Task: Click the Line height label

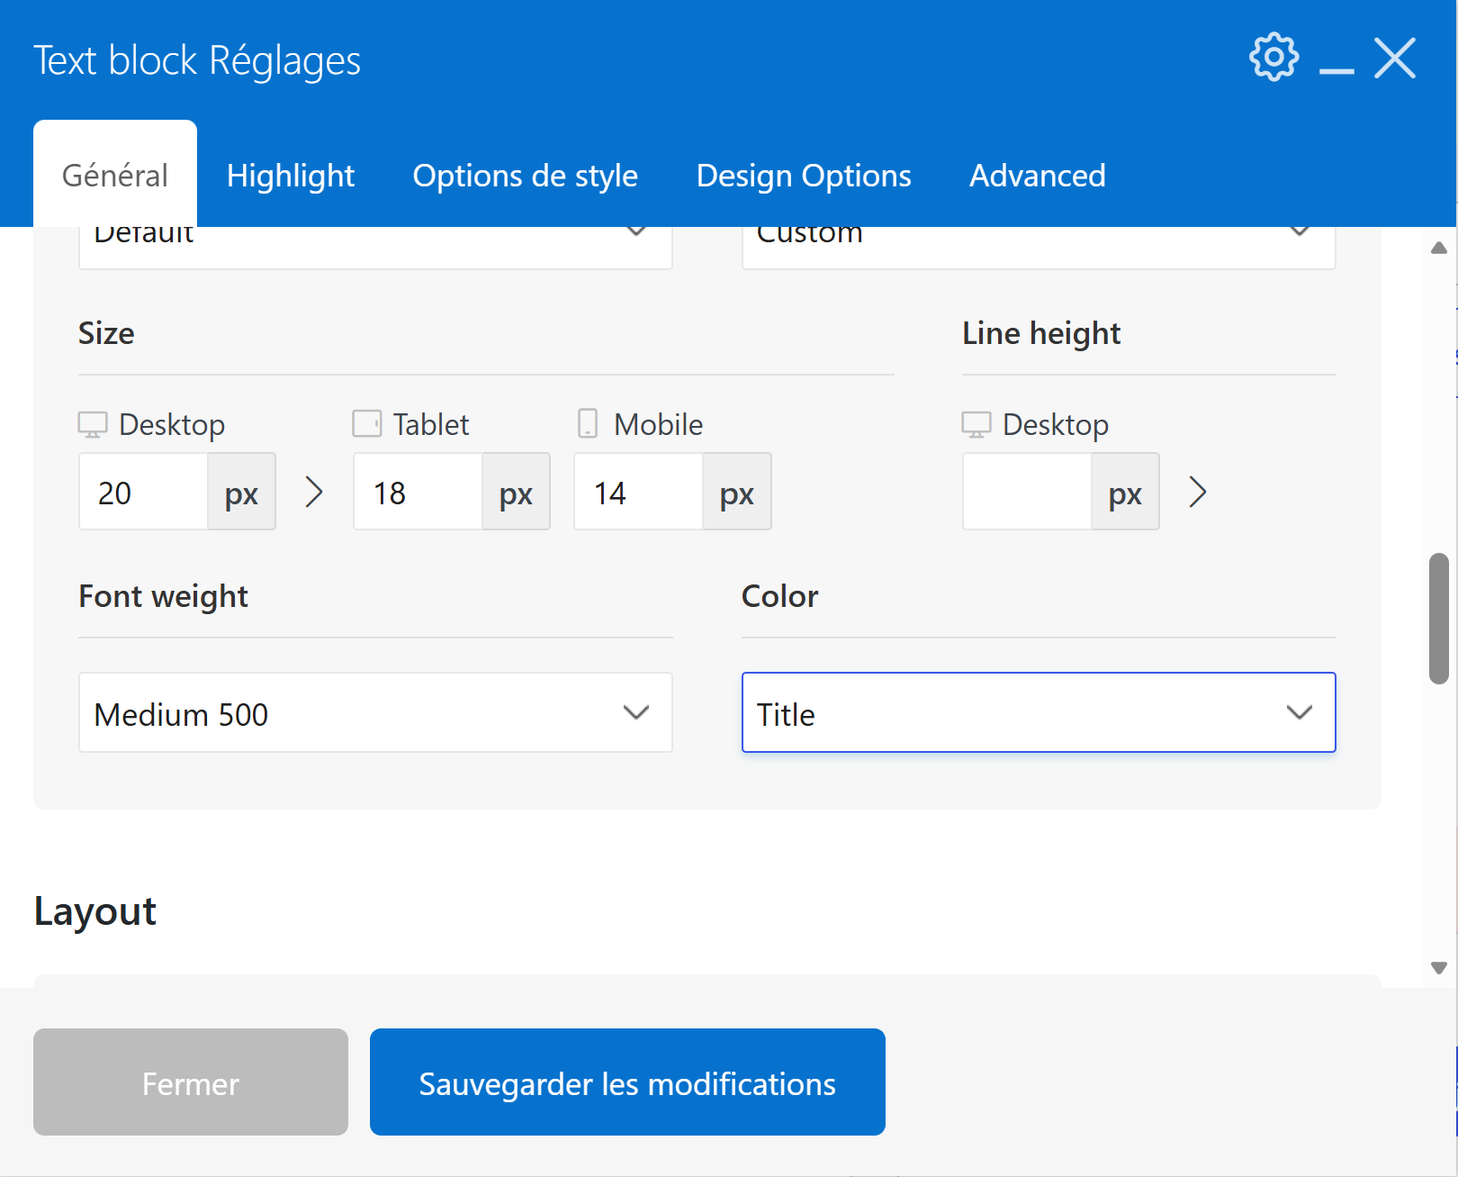Action: click(x=1041, y=333)
